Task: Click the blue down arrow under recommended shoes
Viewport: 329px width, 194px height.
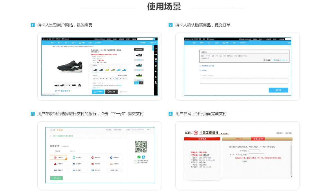Action: pyautogui.click(x=136, y=83)
